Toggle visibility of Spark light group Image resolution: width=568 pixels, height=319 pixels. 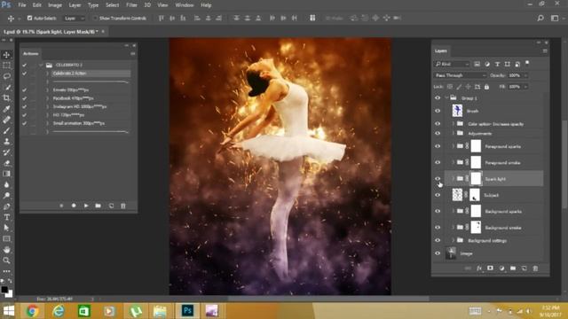(438, 179)
